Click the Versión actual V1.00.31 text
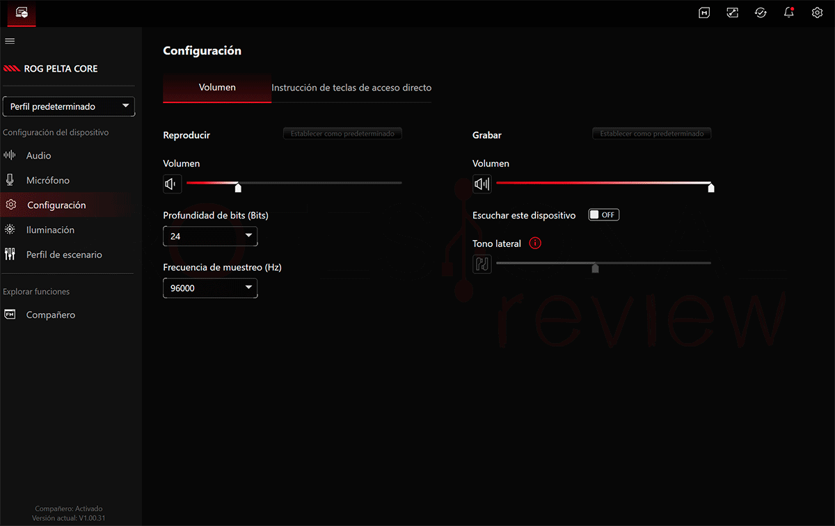Viewport: 835px width, 526px height. pyautogui.click(x=68, y=518)
